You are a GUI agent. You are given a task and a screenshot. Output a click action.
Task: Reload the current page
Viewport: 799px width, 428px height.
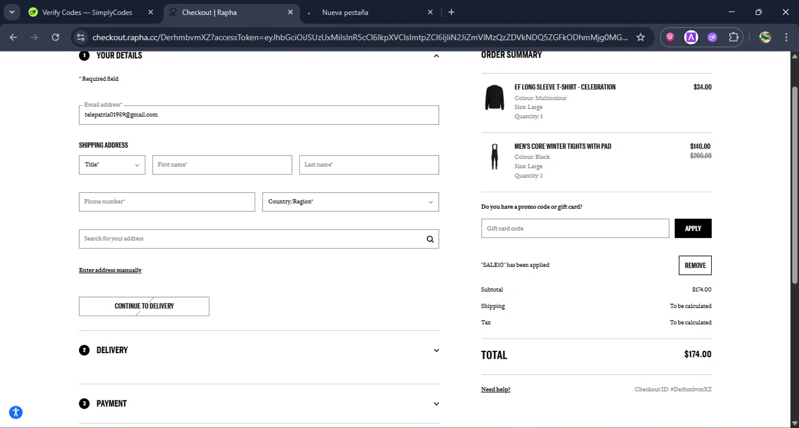coord(55,37)
